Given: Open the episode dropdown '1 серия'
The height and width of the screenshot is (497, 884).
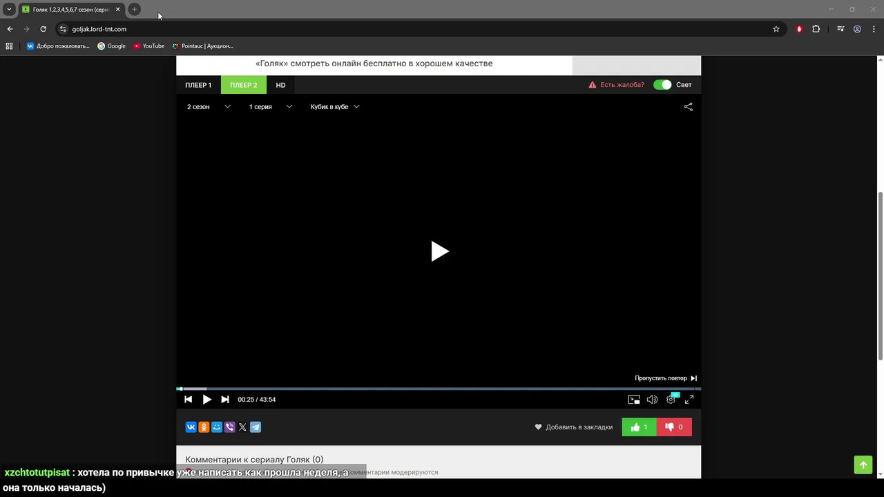Looking at the screenshot, I should [271, 107].
